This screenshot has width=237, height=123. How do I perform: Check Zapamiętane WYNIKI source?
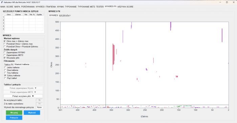point(5,53)
